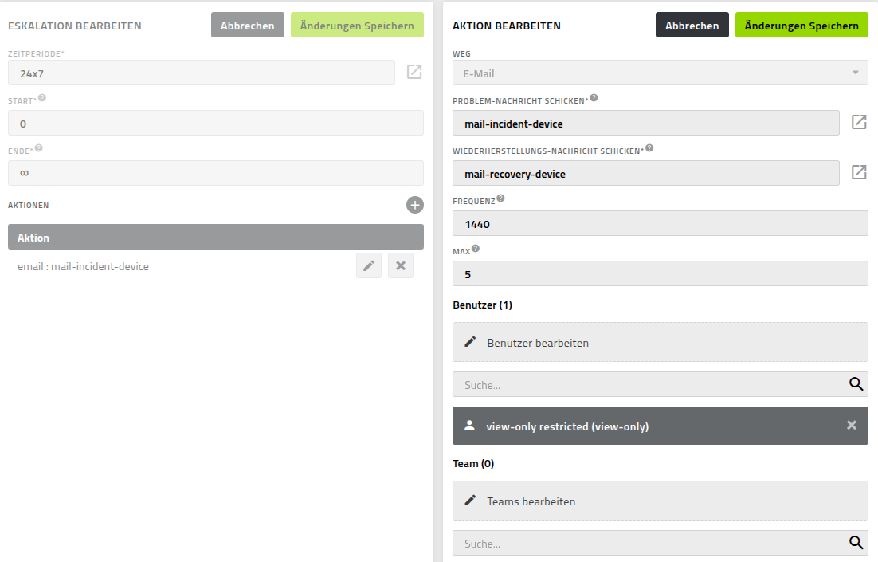This screenshot has height=562, width=878.
Task: Click the user search magnifier icon
Action: click(856, 384)
